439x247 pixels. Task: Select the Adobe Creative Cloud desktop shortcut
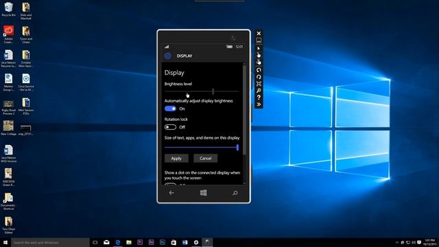tap(8, 35)
